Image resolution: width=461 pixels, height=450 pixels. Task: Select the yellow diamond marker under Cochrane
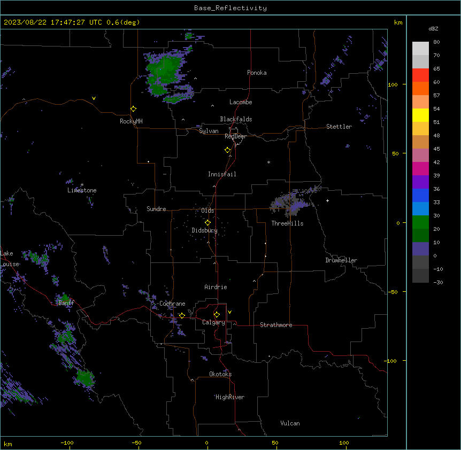click(182, 315)
